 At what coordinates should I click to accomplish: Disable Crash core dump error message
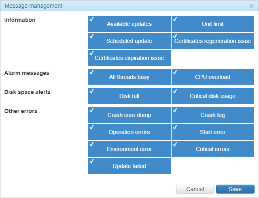tap(129, 115)
